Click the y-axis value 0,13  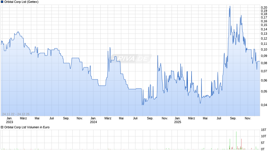[x=264, y=34]
